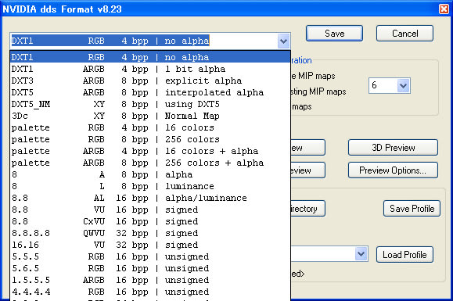453x301 pixels.
Task: Select 8.8 CxVU 16 bpp signed
Action: coord(150,221)
